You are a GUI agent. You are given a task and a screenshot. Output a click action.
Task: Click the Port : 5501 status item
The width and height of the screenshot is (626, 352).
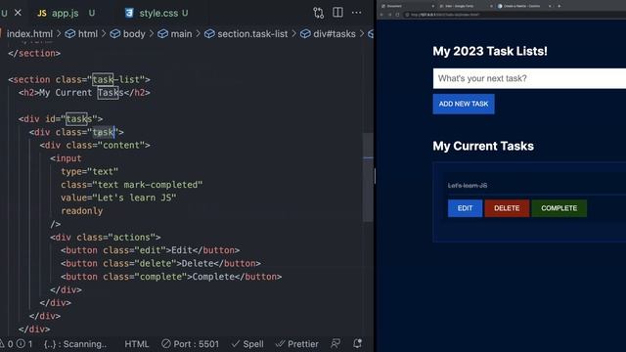coord(191,344)
